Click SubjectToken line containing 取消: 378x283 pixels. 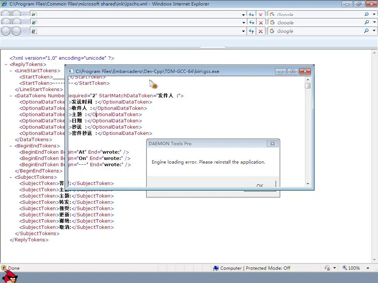[x=66, y=227]
